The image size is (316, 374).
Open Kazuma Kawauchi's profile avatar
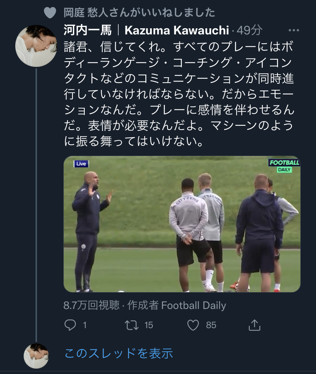point(36,46)
